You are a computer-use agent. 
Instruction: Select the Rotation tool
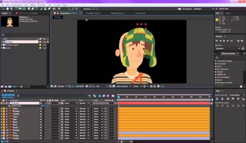(x=16, y=9)
